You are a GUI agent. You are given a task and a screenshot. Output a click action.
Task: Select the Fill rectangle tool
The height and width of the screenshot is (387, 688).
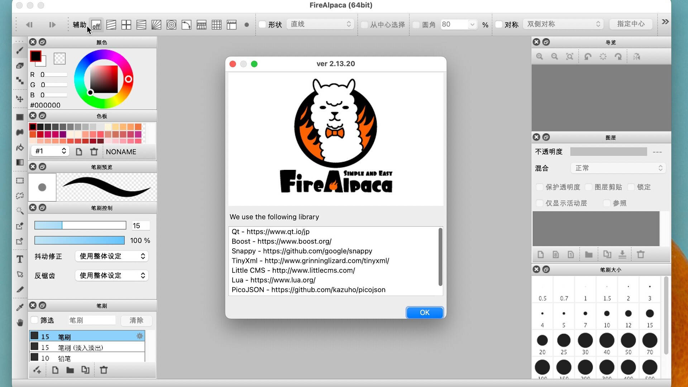pos(20,117)
